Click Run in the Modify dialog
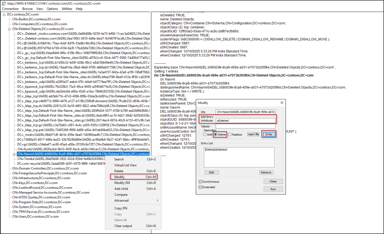 tap(273, 189)
